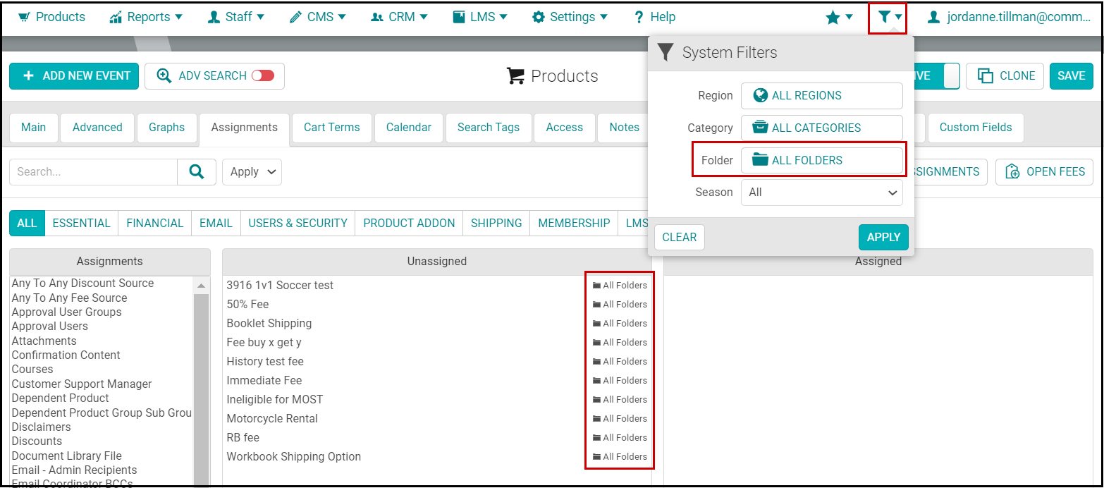Select the Membership assignment filter
Screen dimensions: 1104x488
tap(574, 223)
